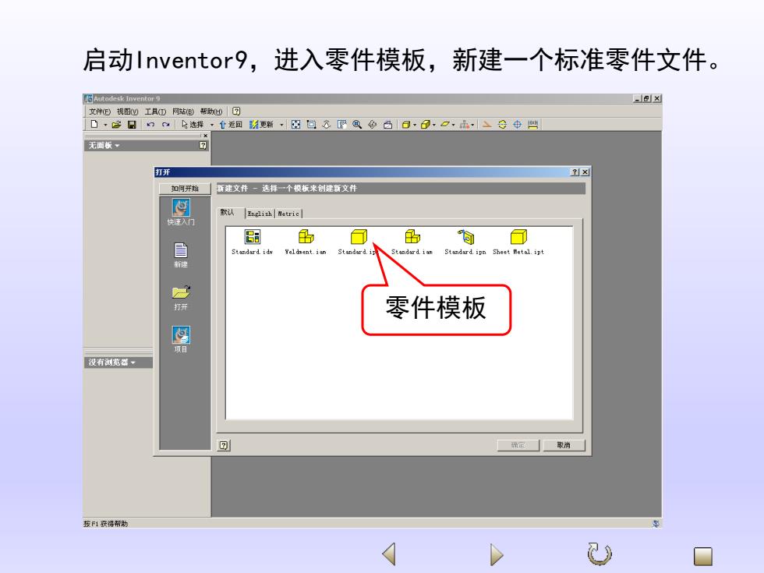
Task: Click the Zoom Window icon
Action: (311, 125)
